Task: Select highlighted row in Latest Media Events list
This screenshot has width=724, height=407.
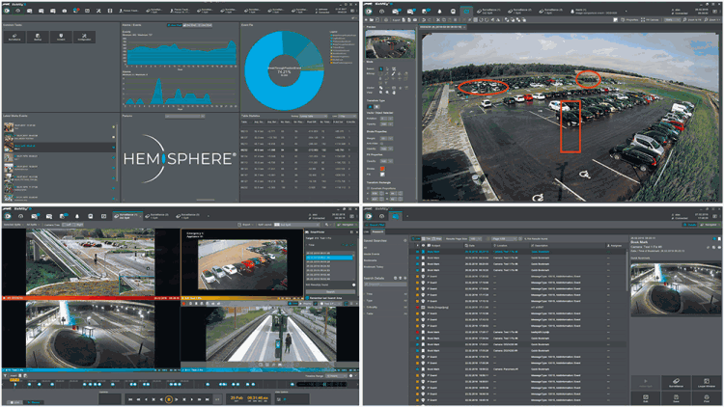Action: pos(59,147)
